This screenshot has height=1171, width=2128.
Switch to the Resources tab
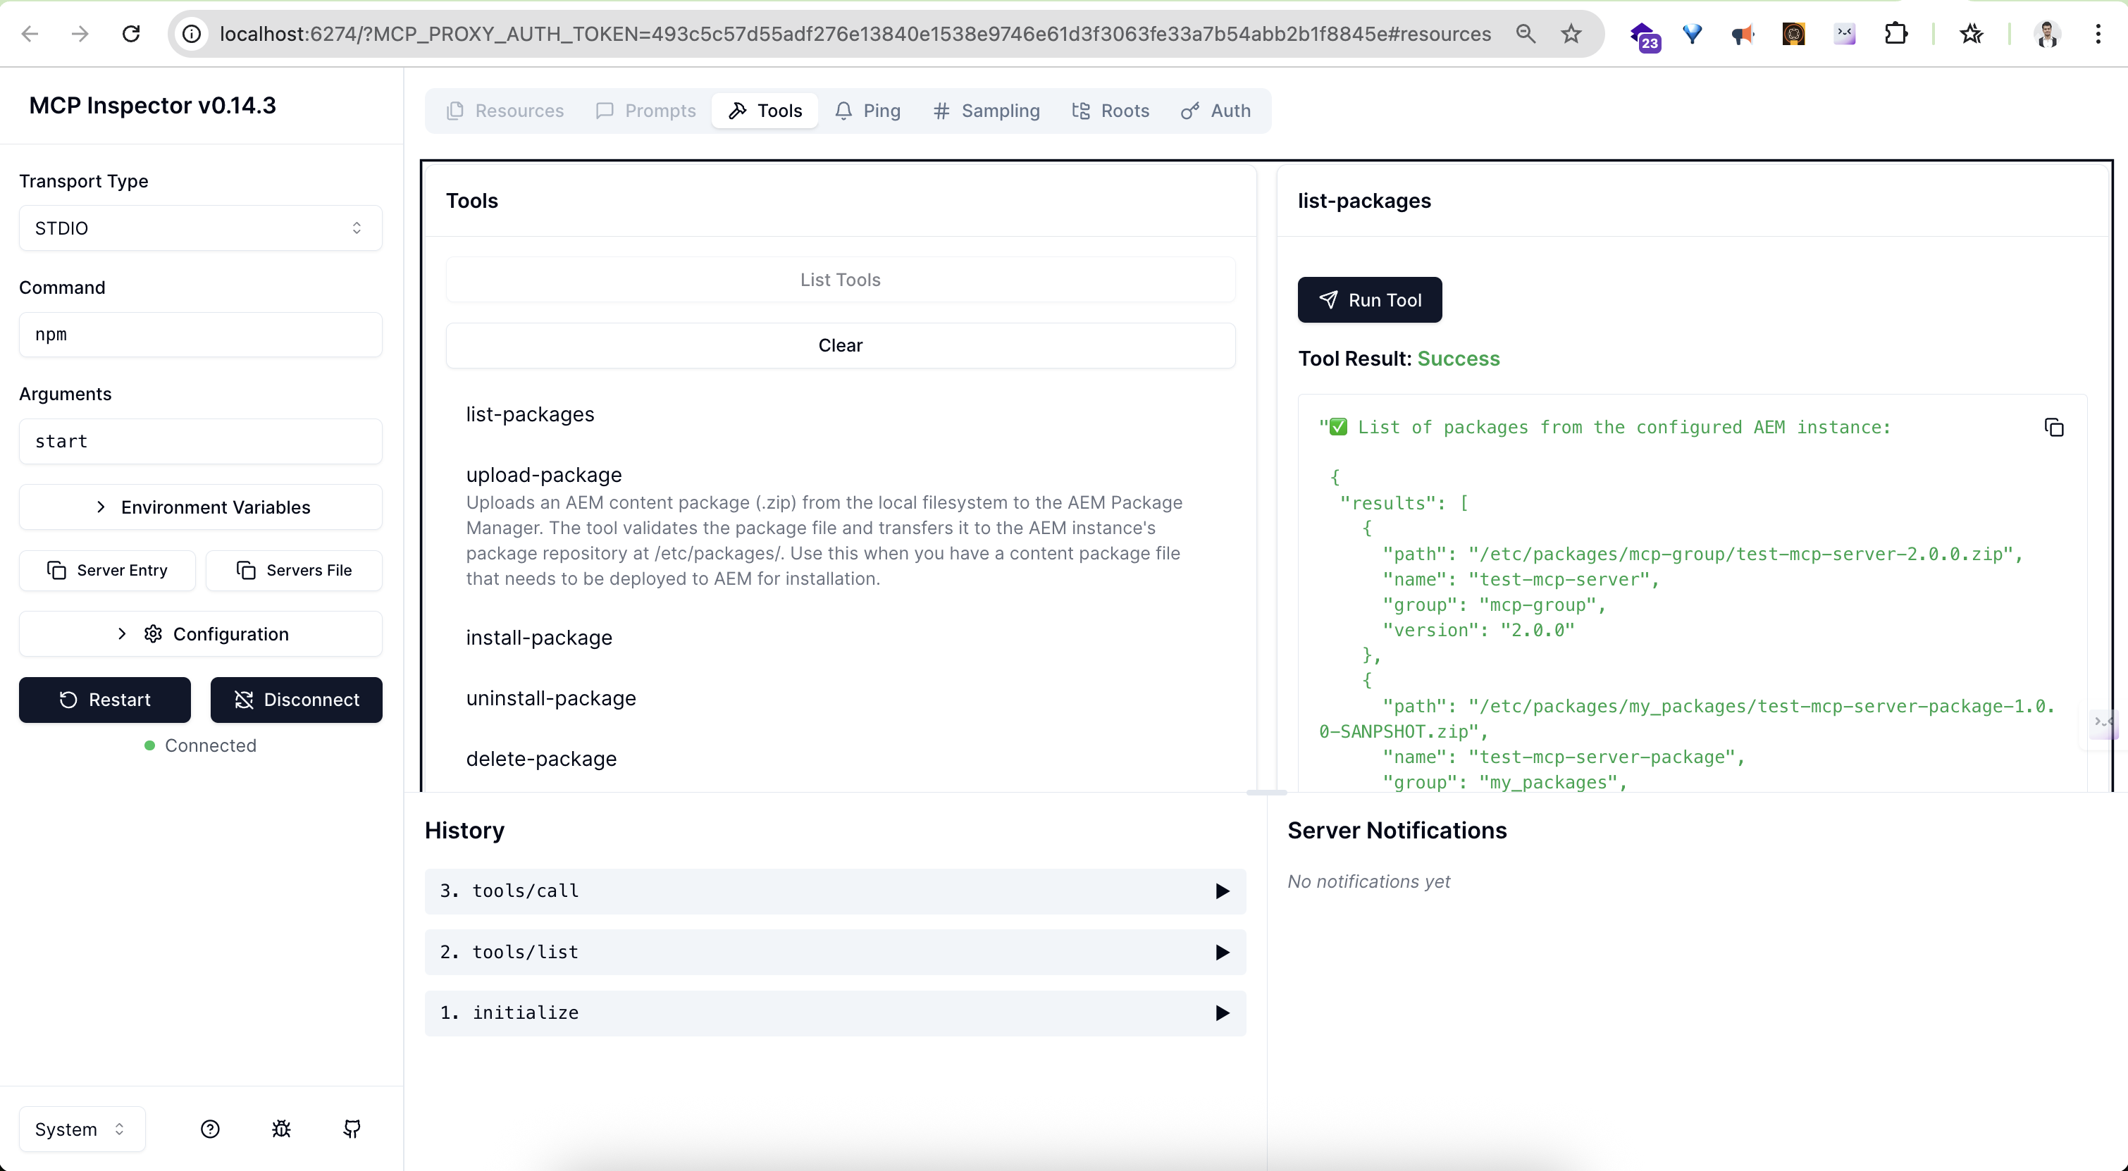(x=504, y=110)
